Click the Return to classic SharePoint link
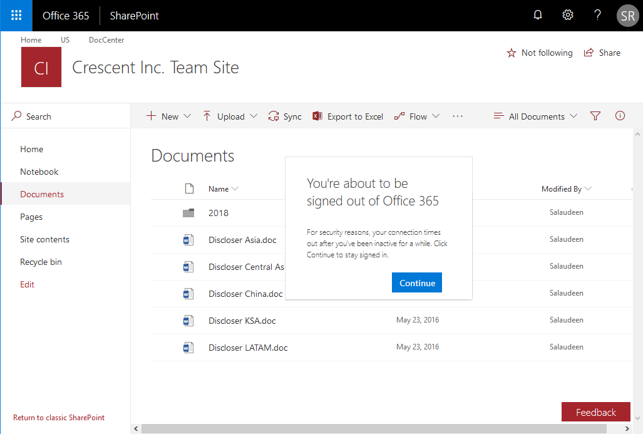The width and height of the screenshot is (643, 434). click(x=59, y=418)
